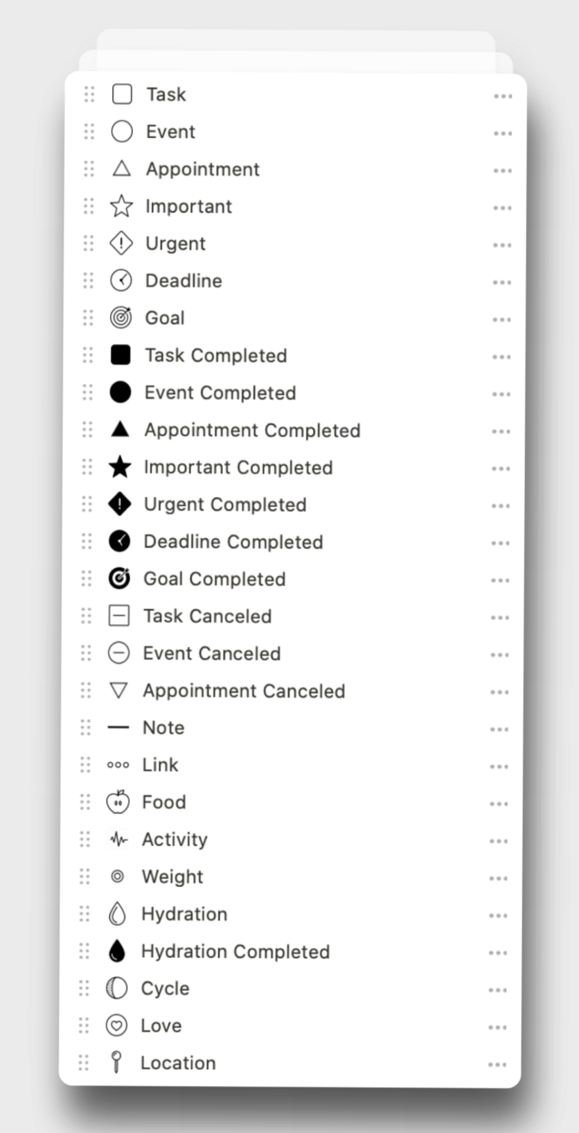
Task: Click the Love heart icon
Action: point(118,1026)
